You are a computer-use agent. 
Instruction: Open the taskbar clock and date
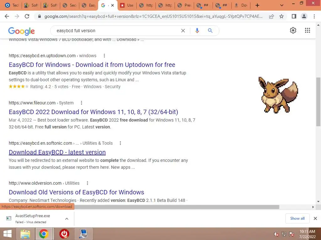click(307, 234)
